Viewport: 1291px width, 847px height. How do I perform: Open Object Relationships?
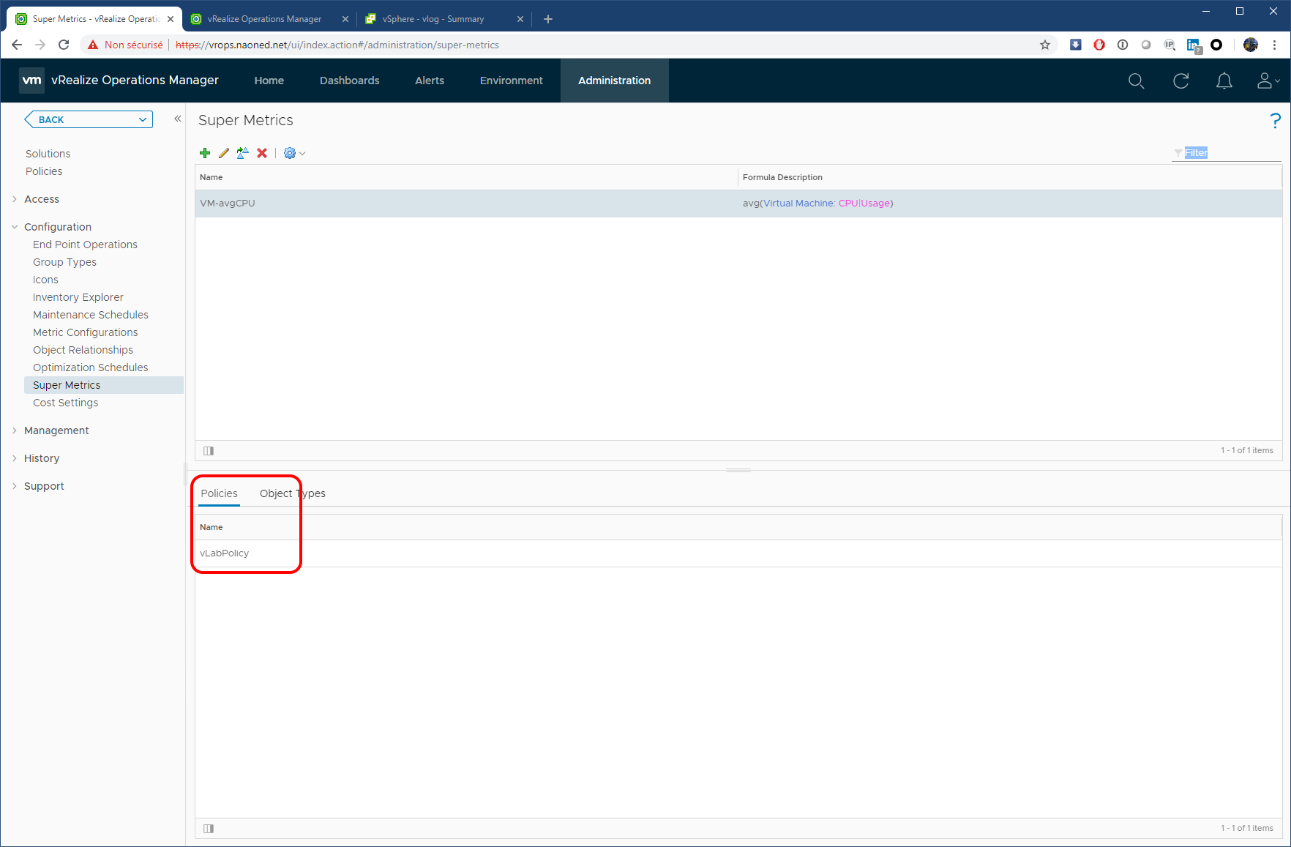click(83, 350)
